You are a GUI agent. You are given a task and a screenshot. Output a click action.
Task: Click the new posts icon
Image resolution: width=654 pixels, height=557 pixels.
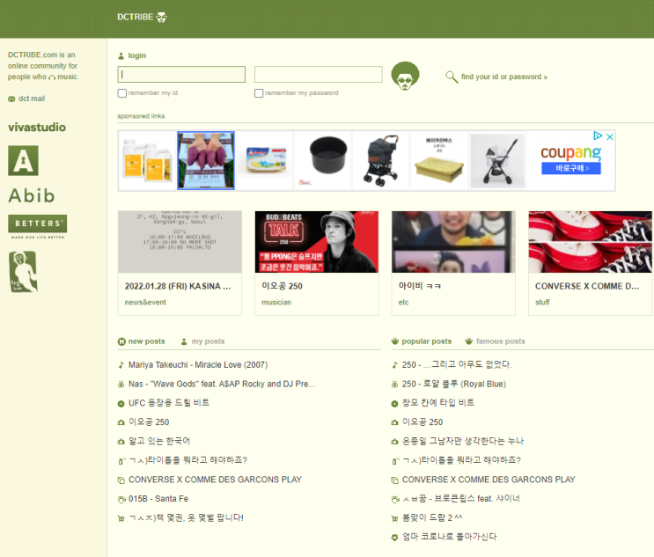coord(121,341)
